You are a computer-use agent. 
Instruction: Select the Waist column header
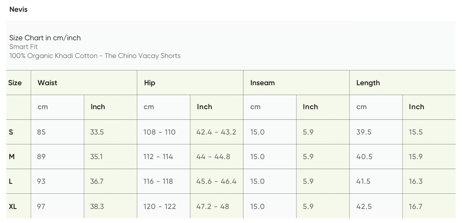[47, 83]
